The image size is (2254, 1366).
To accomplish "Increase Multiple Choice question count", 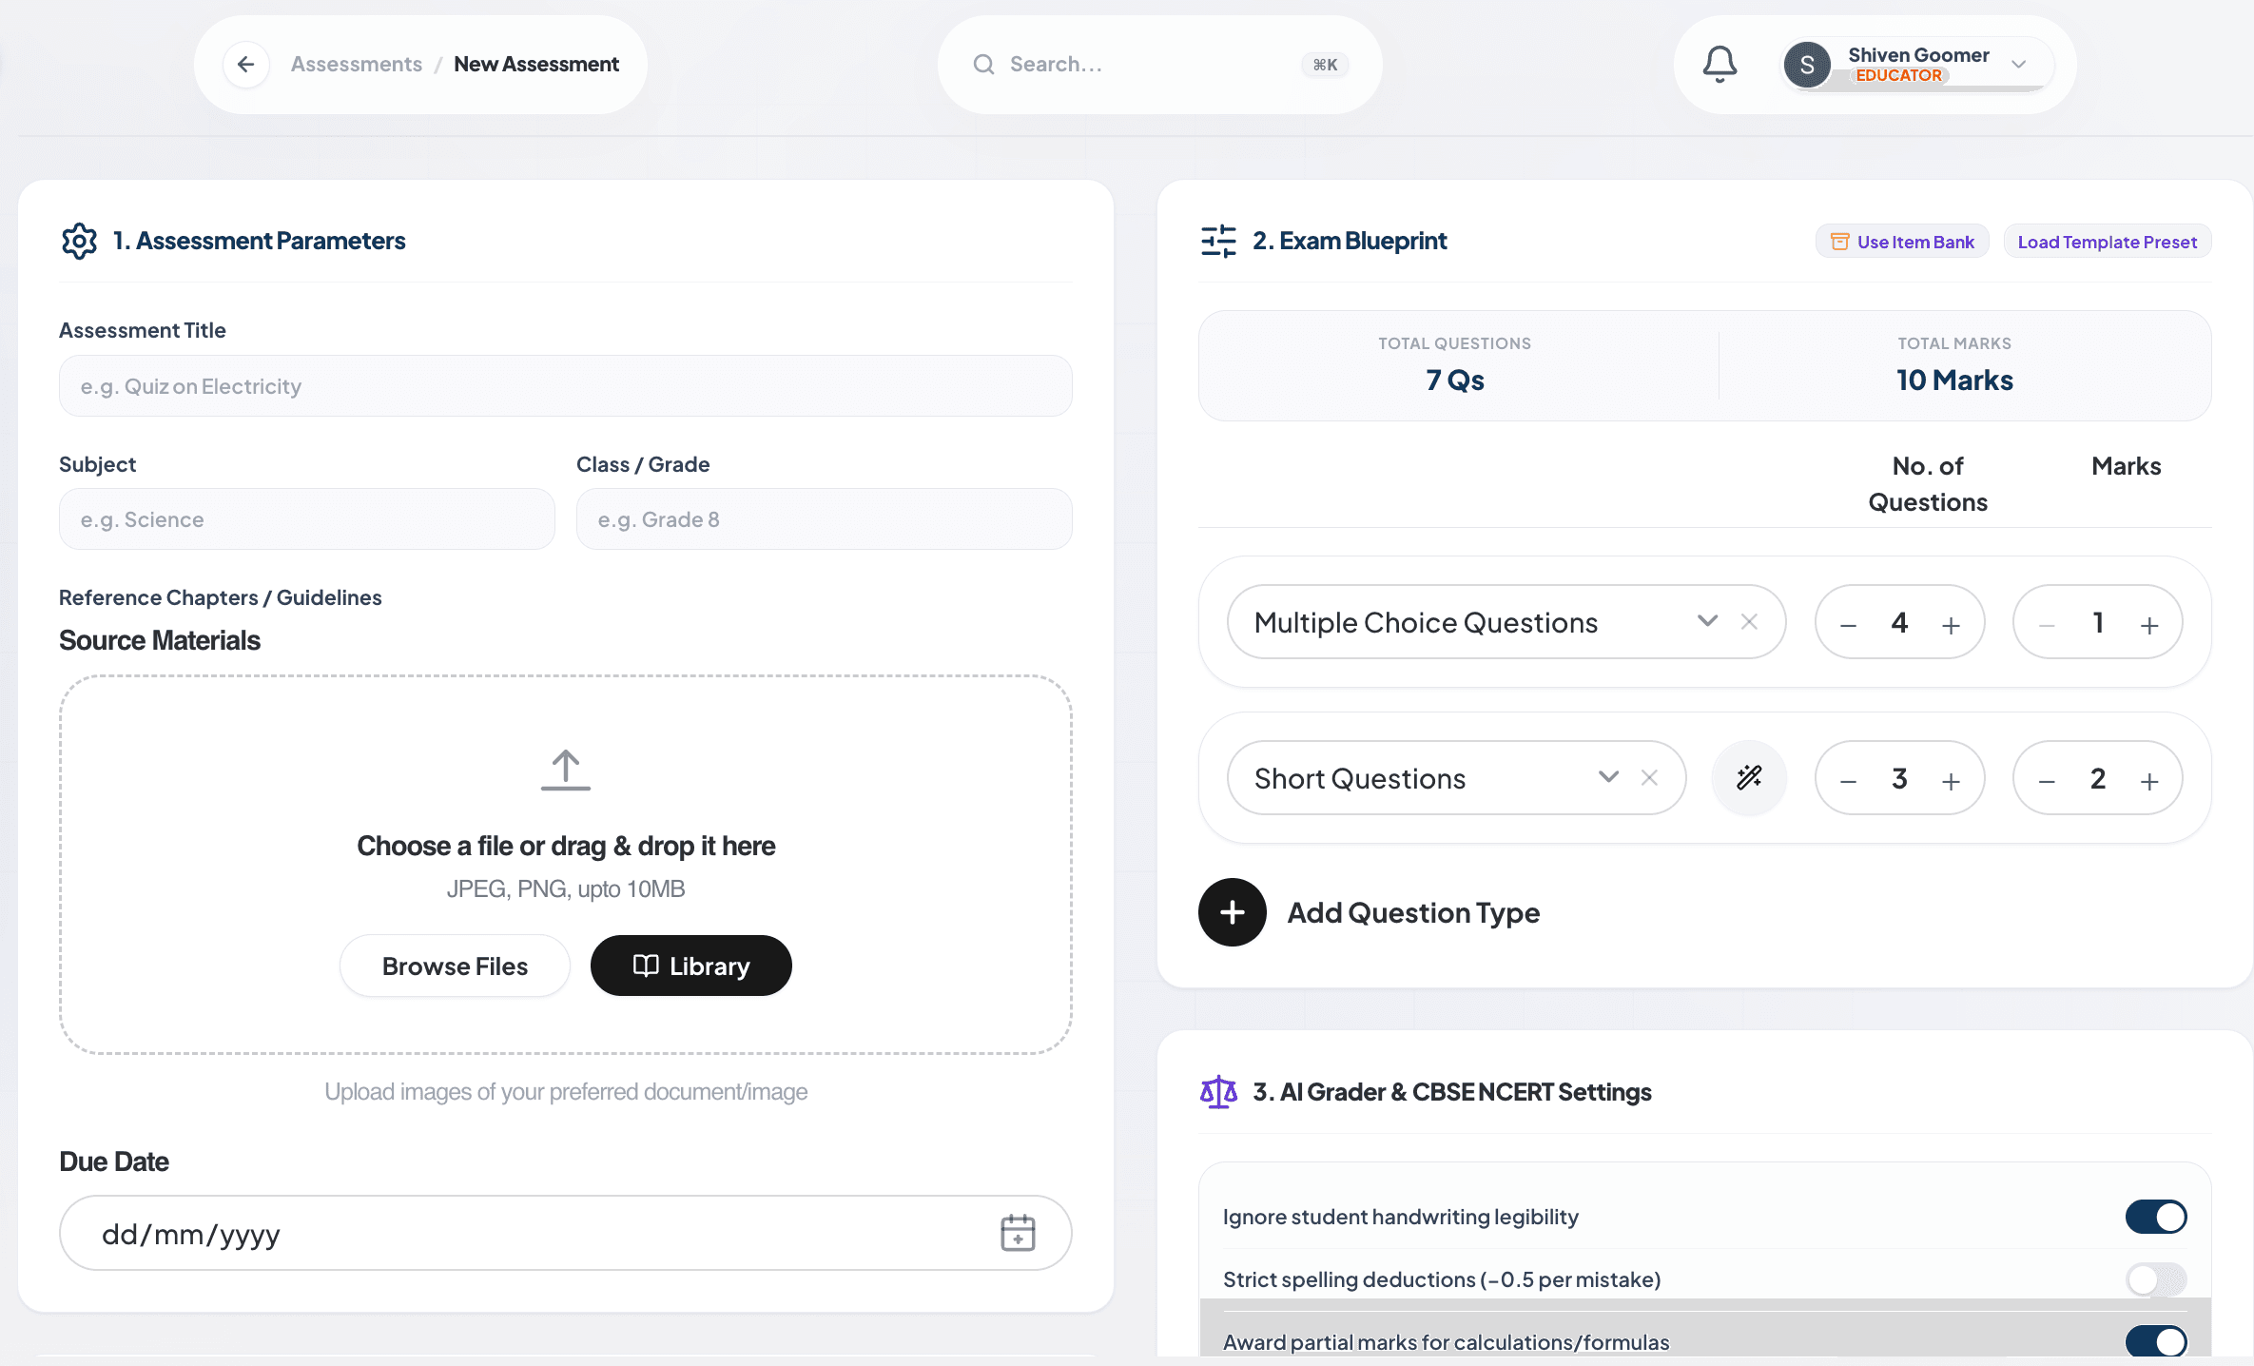I will pyautogui.click(x=1951, y=624).
